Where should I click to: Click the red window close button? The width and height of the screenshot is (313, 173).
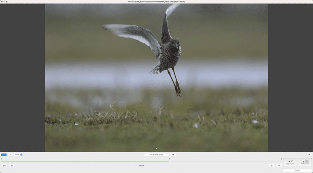pyautogui.click(x=2, y=2)
